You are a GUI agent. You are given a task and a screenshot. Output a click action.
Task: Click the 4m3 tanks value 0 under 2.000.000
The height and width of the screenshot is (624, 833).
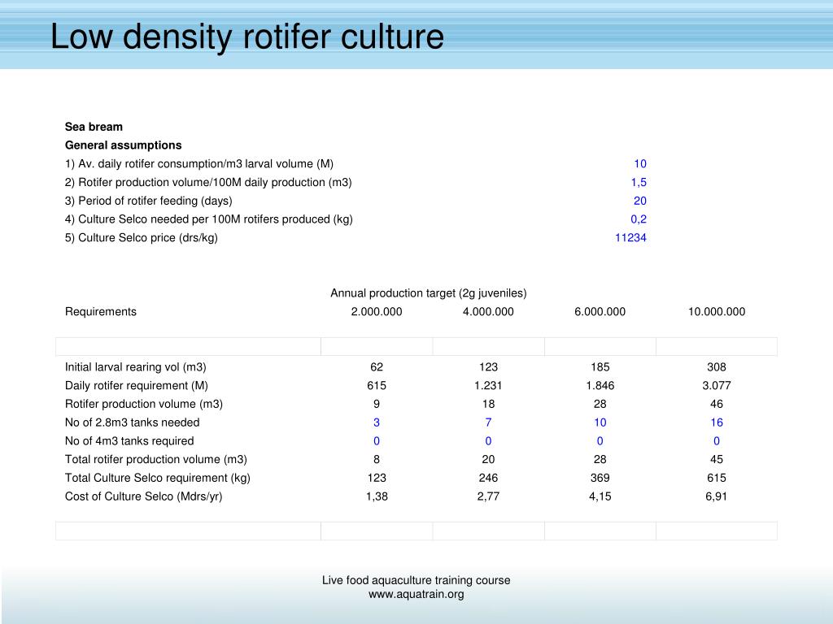tap(377, 441)
